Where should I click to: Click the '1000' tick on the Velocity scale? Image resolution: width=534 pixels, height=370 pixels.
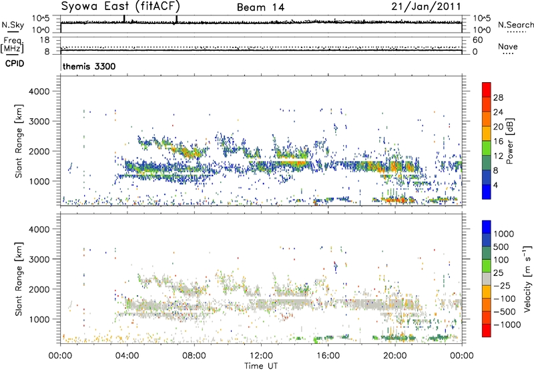[x=504, y=234]
